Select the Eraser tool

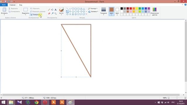point(49,13)
